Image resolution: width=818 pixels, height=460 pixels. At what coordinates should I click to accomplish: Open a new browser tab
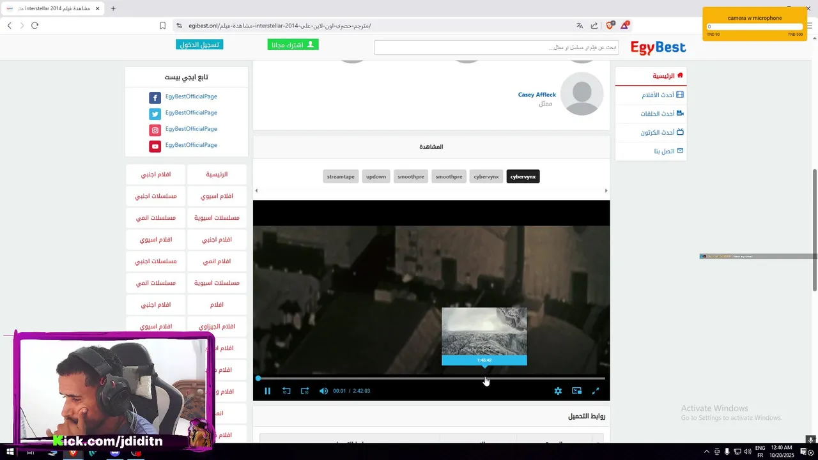coord(113,8)
